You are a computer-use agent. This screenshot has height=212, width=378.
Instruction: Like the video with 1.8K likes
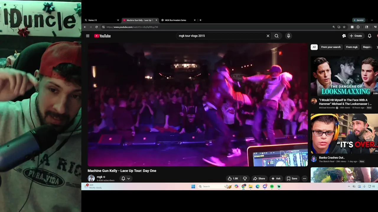coord(233,178)
